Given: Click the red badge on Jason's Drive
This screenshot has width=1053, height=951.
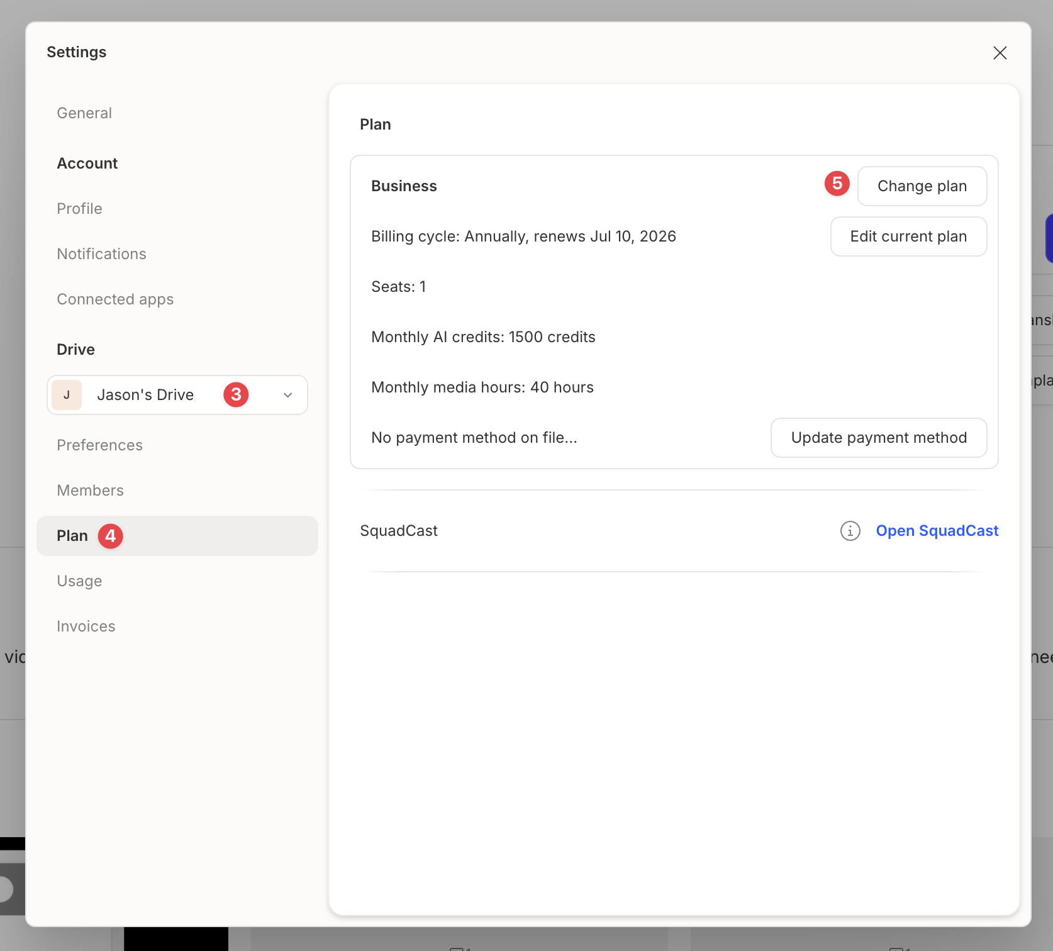Looking at the screenshot, I should pyautogui.click(x=236, y=395).
